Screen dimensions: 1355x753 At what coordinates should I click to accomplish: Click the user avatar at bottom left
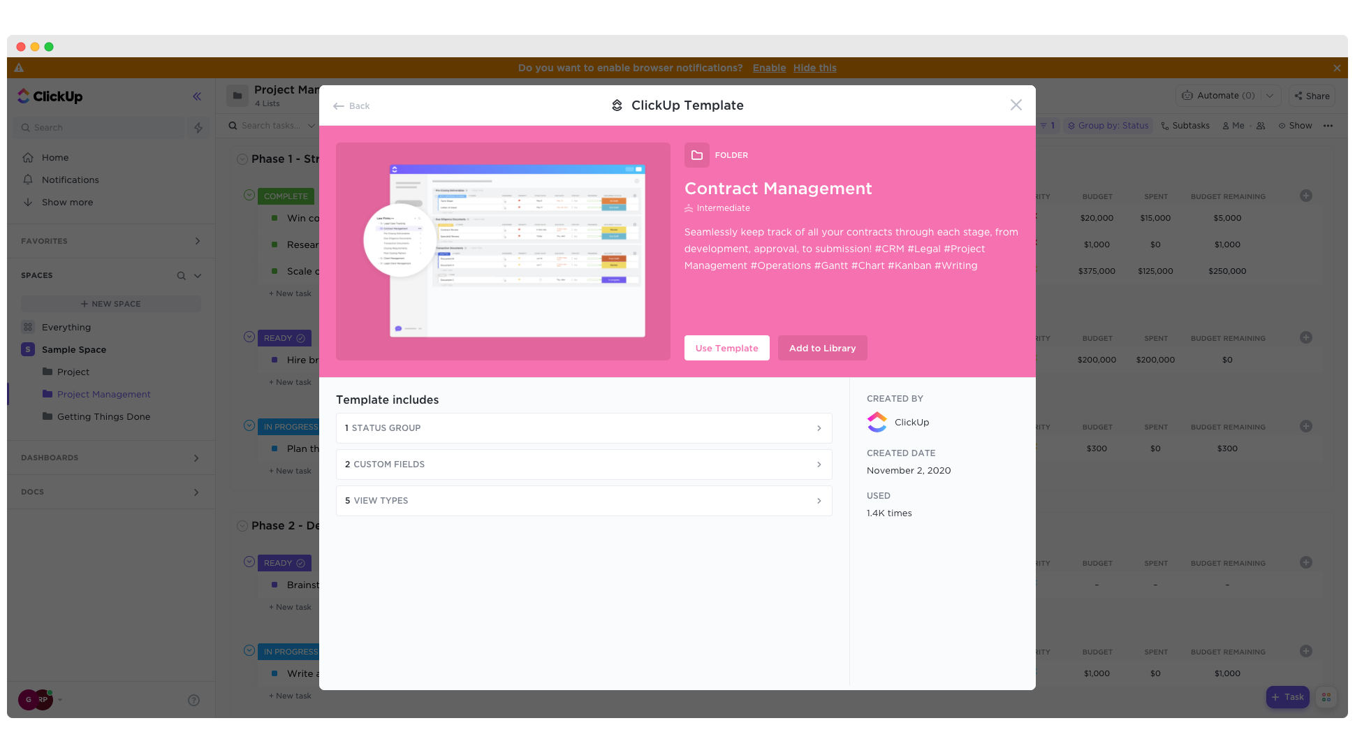(x=35, y=699)
